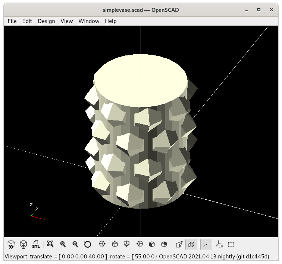Click the View All icon

click(x=50, y=244)
